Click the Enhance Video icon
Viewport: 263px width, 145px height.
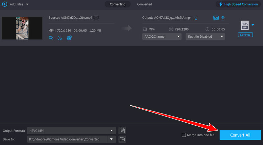(x=69, y=38)
